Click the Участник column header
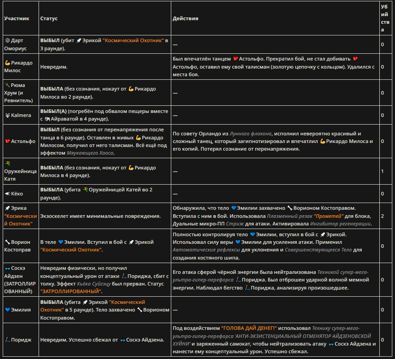The width and height of the screenshot is (395, 359). (17, 18)
